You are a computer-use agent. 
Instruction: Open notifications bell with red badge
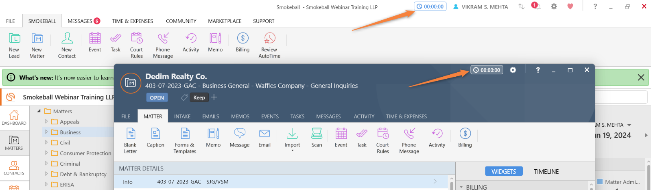[x=536, y=6]
